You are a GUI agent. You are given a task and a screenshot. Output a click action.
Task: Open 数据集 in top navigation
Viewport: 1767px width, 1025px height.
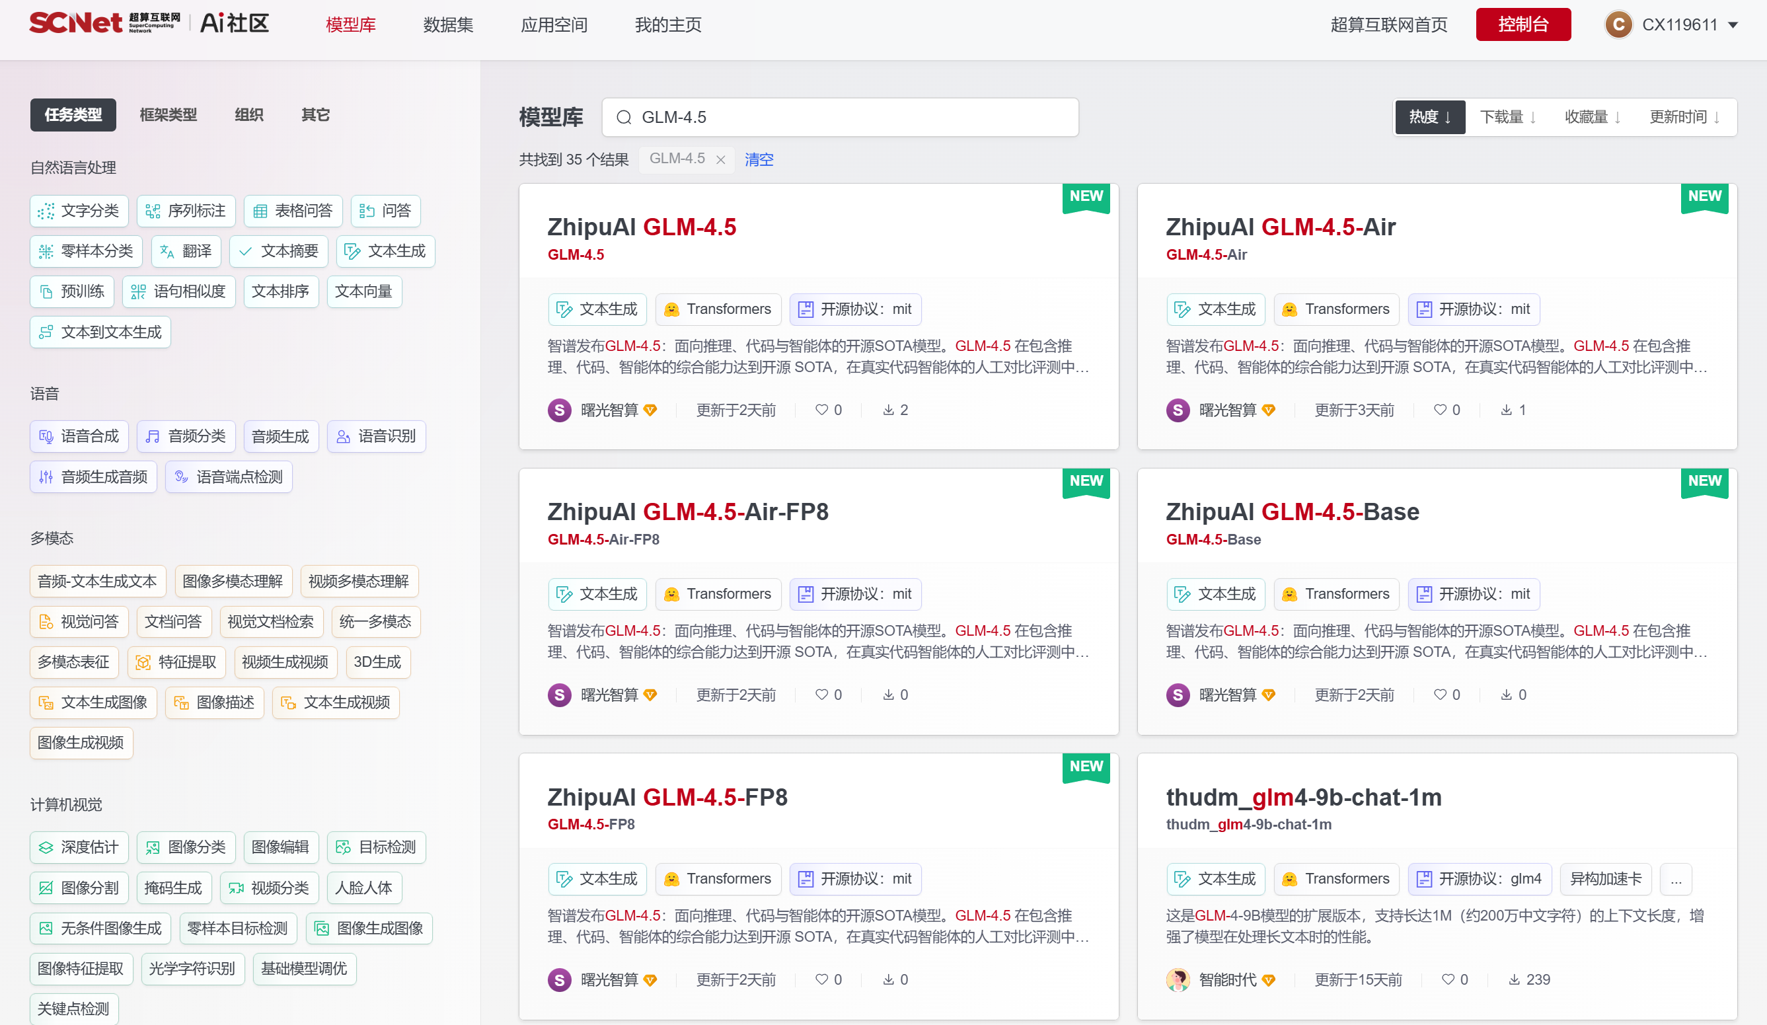pyautogui.click(x=449, y=25)
